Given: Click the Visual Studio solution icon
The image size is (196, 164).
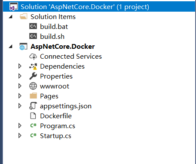Looking at the screenshot, I should click(14, 6).
